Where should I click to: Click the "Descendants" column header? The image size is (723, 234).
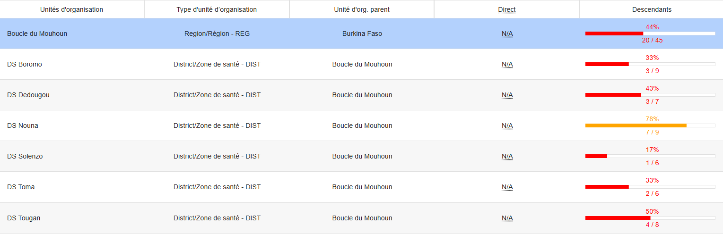click(x=652, y=9)
